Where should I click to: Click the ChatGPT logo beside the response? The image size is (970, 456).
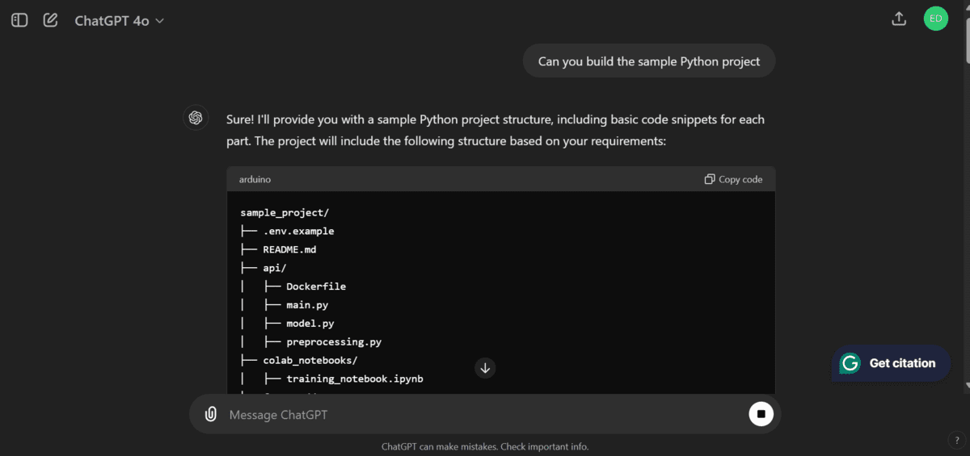(196, 118)
